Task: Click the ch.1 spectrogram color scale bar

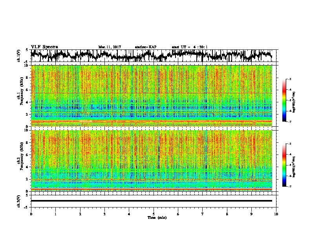Action: (284, 100)
